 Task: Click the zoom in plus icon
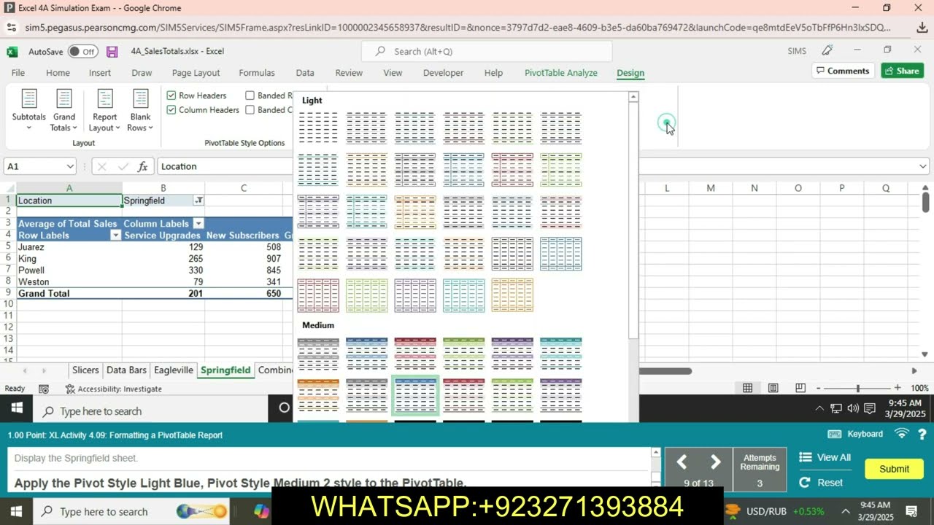pos(898,389)
